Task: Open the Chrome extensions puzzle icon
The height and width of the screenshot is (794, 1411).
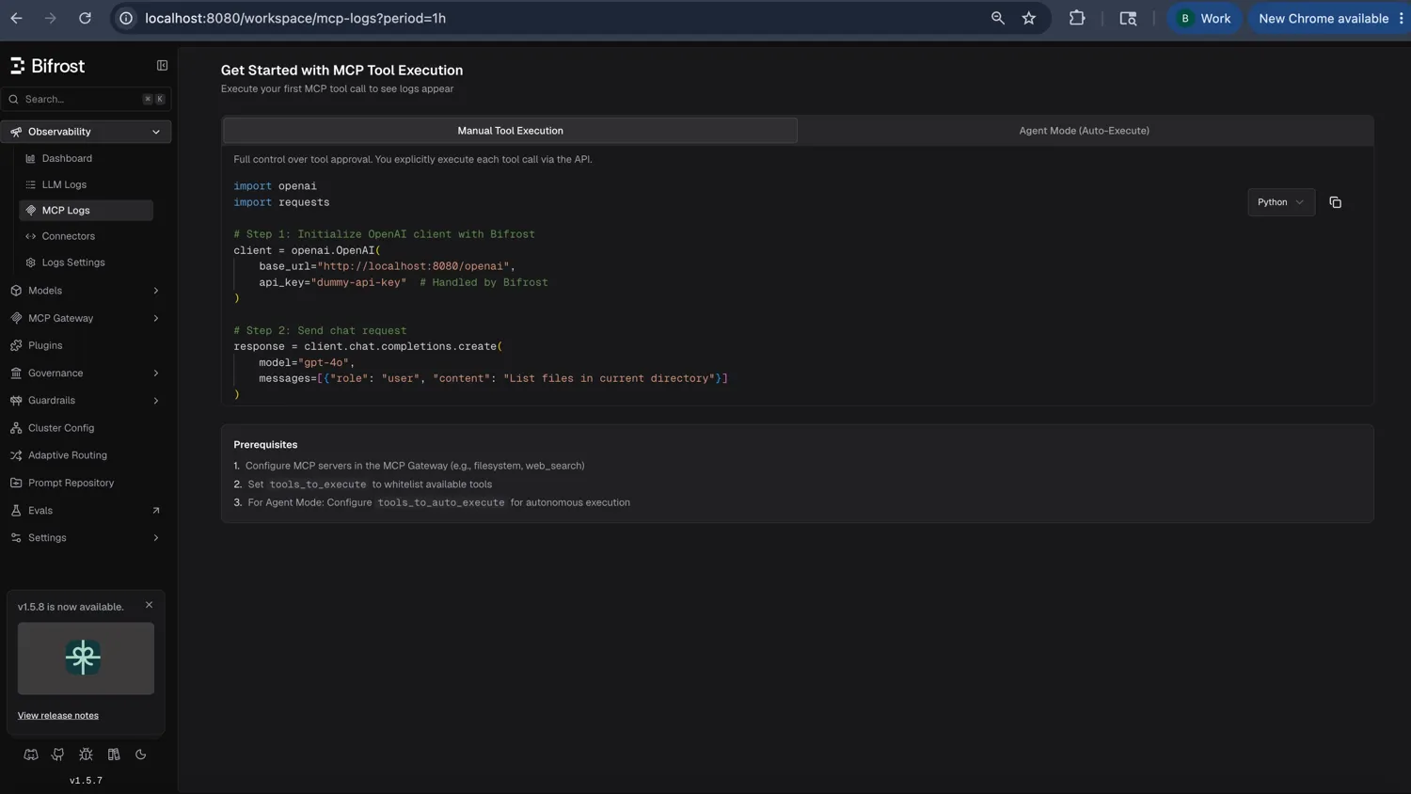Action: [1077, 18]
